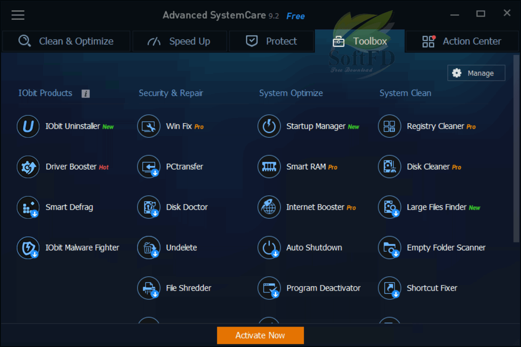Screen dimensions: 521x347
Task: Open the Internet Booster rocket icon
Action: tap(269, 207)
